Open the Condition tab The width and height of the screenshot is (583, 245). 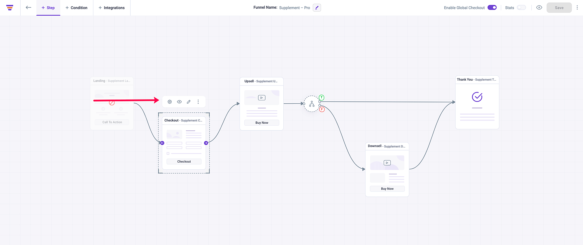[76, 8]
